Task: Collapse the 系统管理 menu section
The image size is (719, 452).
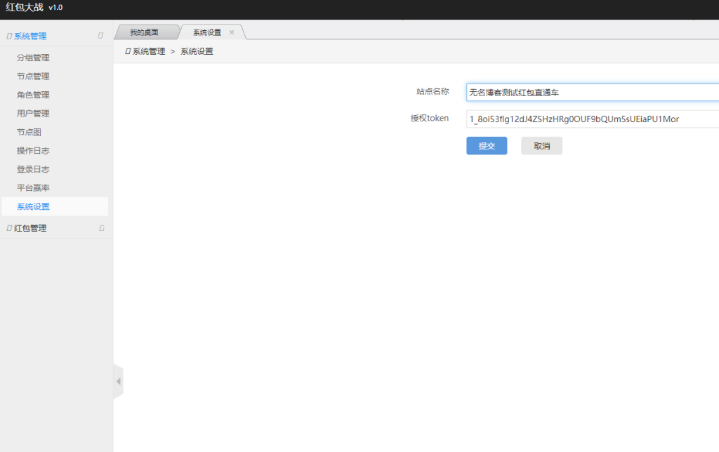Action: point(31,36)
